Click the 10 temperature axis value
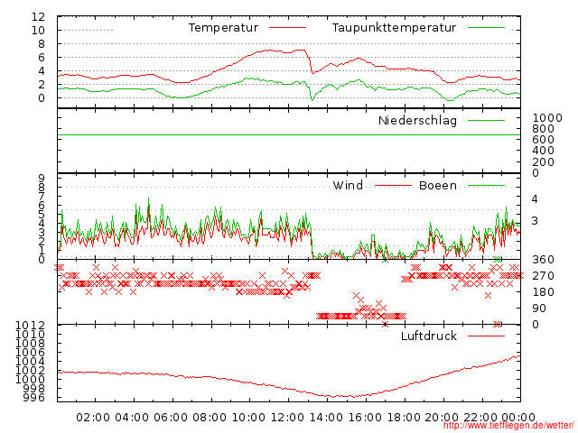Screen dimensions: 578x433 38,30
